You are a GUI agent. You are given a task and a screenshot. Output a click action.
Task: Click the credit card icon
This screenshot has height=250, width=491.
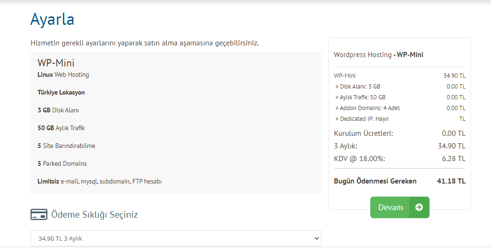coord(38,215)
